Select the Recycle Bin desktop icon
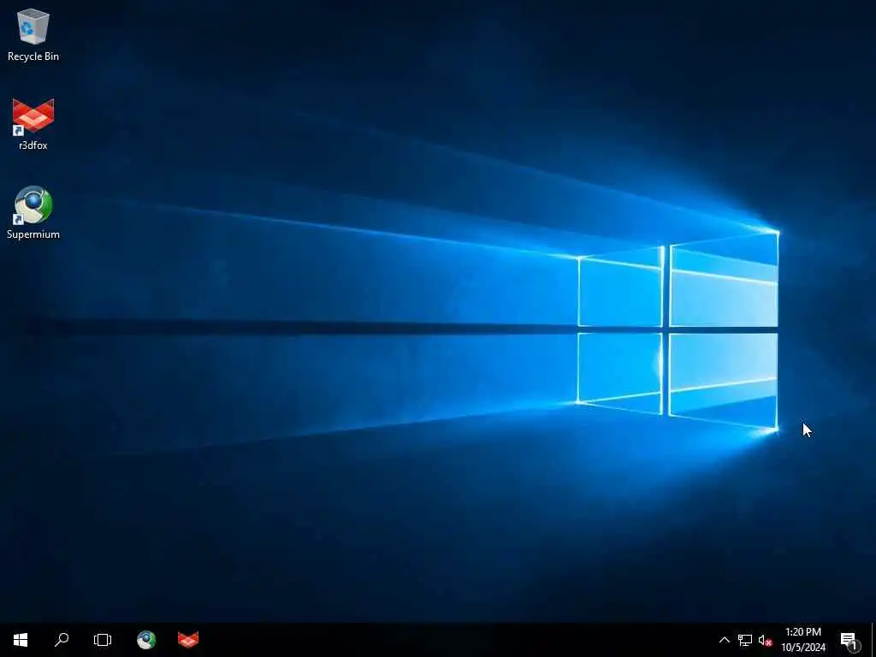This screenshot has width=876, height=657. coord(33,34)
